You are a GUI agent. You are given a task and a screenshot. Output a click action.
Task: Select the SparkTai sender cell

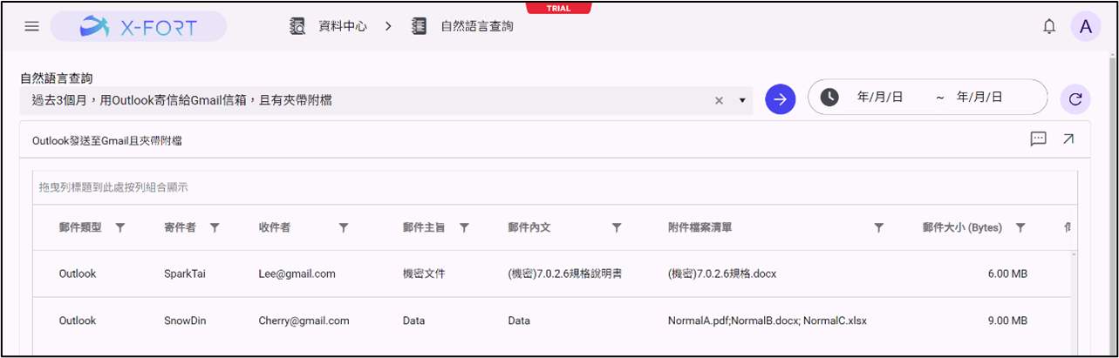point(184,274)
